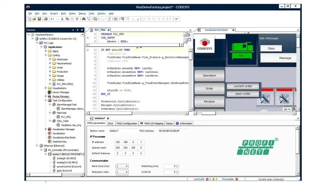Click the CODESYS logo in the visualization
The image size is (326, 186).
click(x=205, y=44)
